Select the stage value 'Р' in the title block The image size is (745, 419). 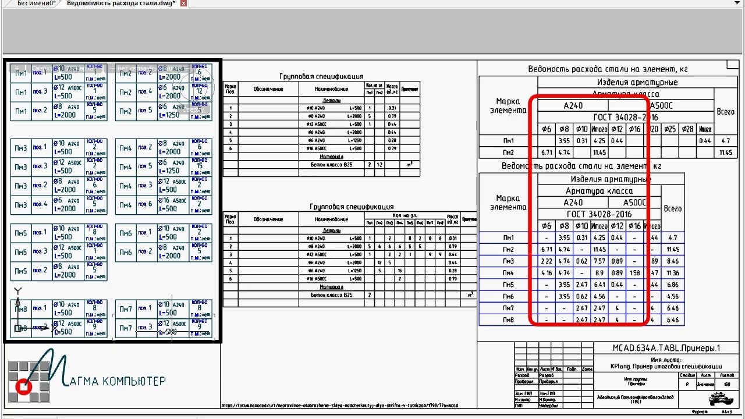pyautogui.click(x=687, y=384)
